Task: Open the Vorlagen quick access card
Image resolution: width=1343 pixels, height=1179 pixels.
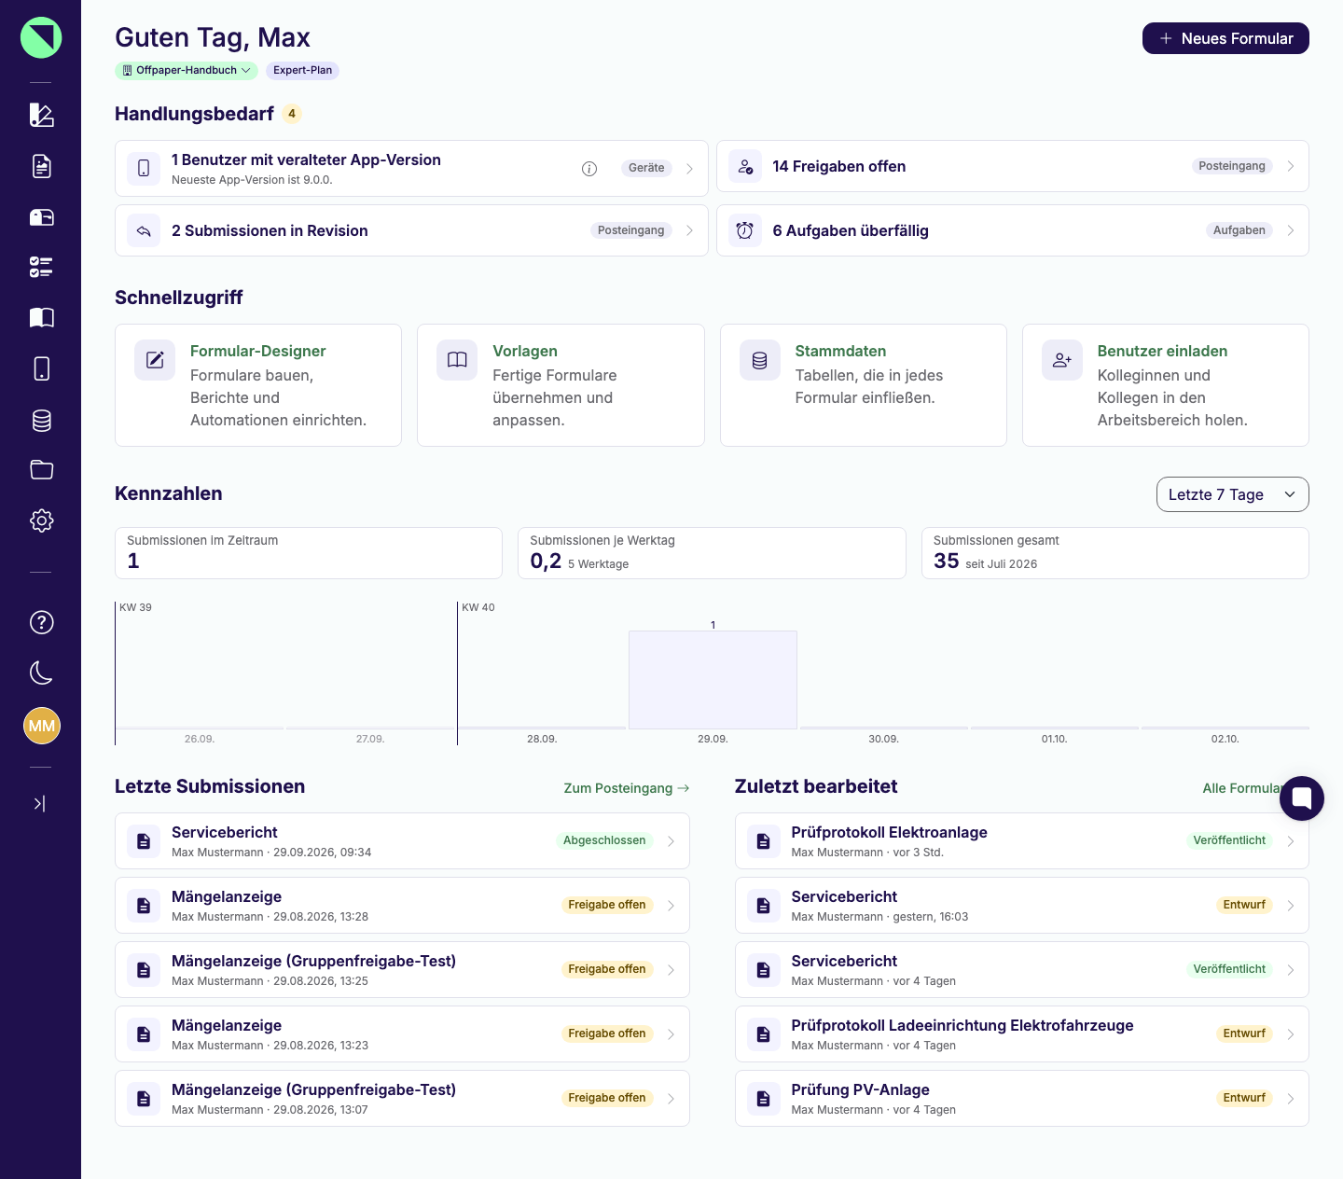Action: (561, 385)
